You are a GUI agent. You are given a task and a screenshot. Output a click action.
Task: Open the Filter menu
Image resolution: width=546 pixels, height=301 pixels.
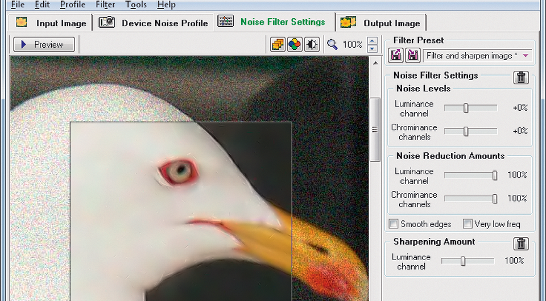click(x=105, y=5)
